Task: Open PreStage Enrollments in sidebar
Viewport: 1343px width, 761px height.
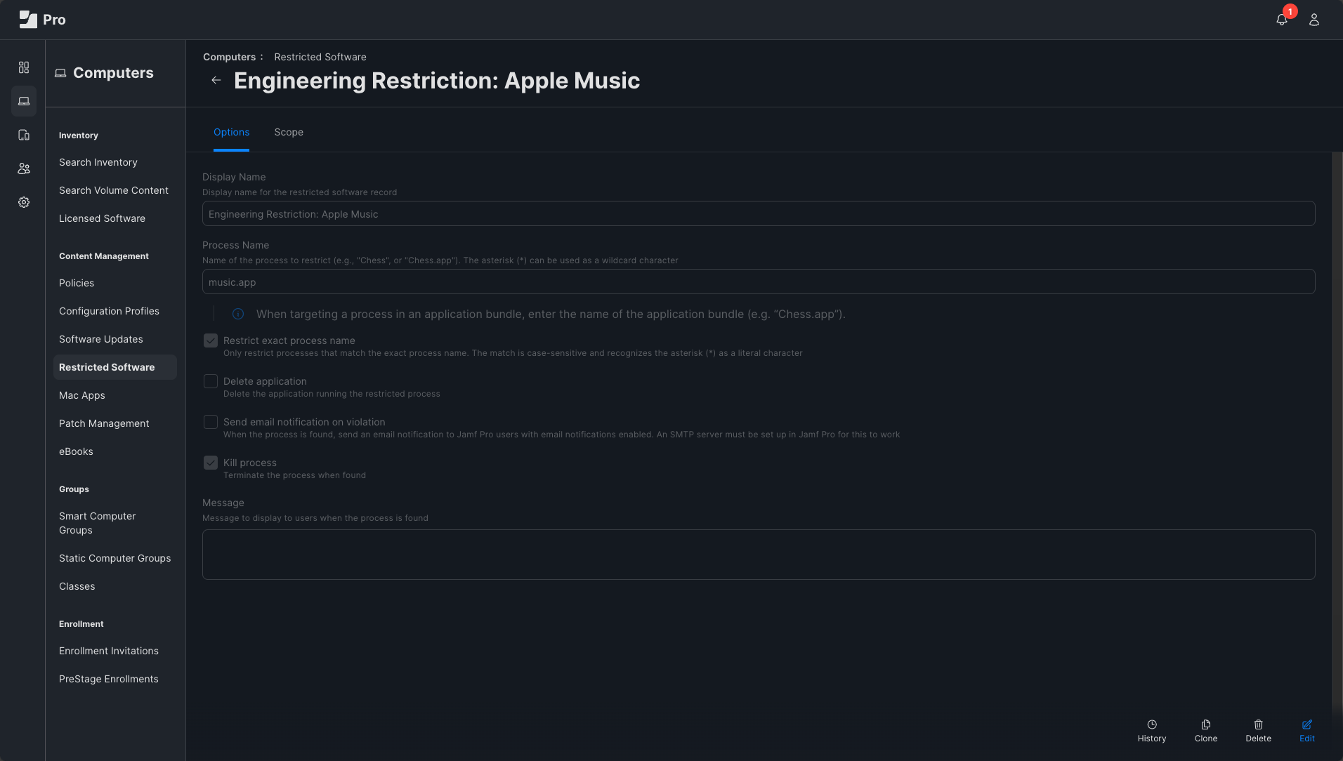Action: coord(109,679)
